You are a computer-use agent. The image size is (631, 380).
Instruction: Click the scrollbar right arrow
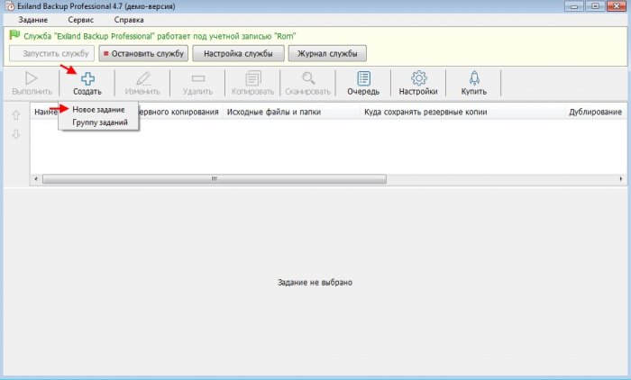tap(621, 178)
